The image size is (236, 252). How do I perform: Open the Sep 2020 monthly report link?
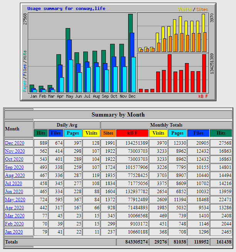point(14,167)
